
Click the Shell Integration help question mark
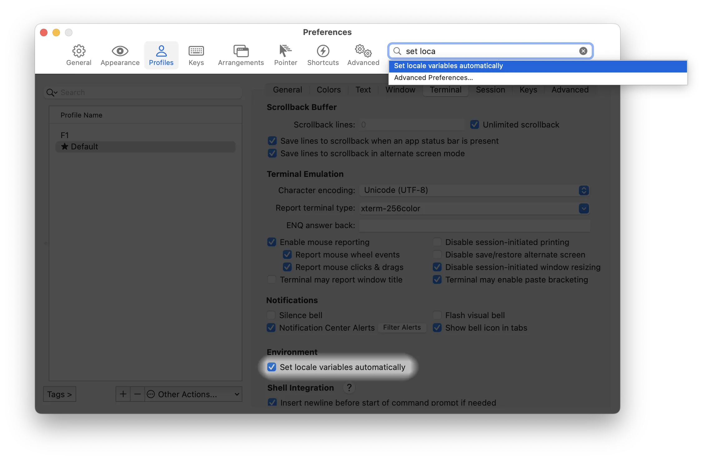coord(349,388)
